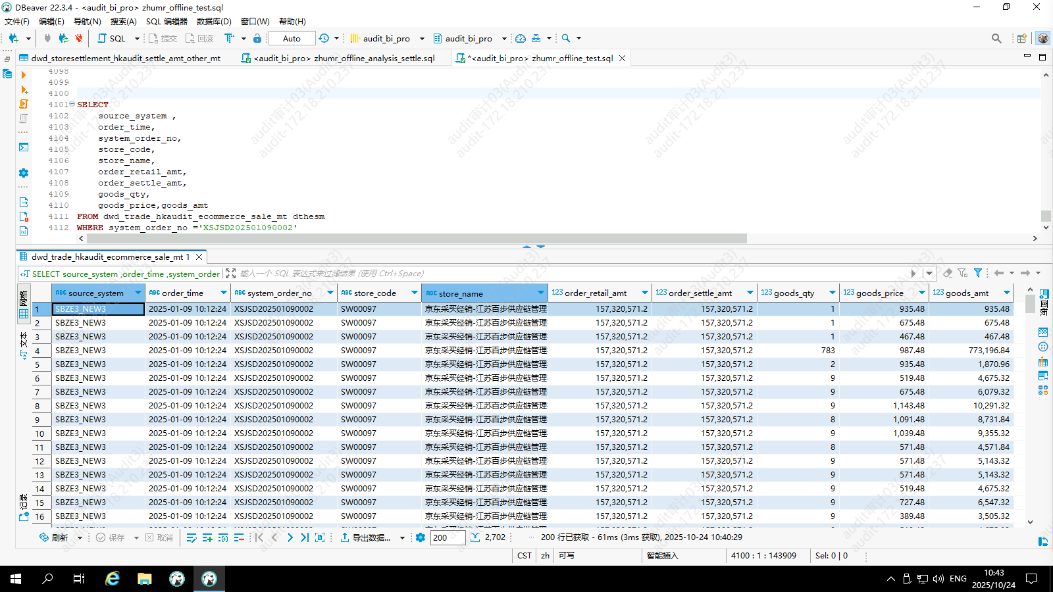Open the SQL terminal output panel icon
The width and height of the screenshot is (1053, 592).
coord(24,147)
